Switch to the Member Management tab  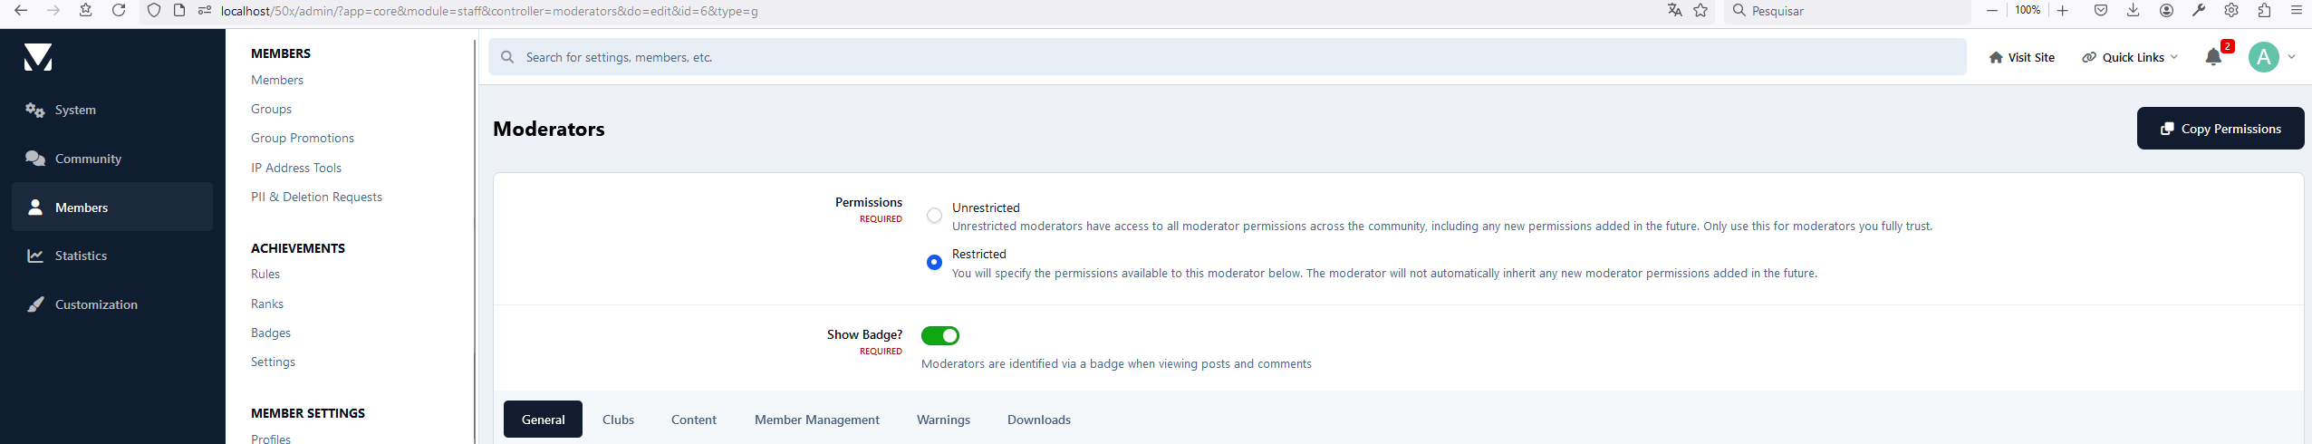click(x=816, y=420)
